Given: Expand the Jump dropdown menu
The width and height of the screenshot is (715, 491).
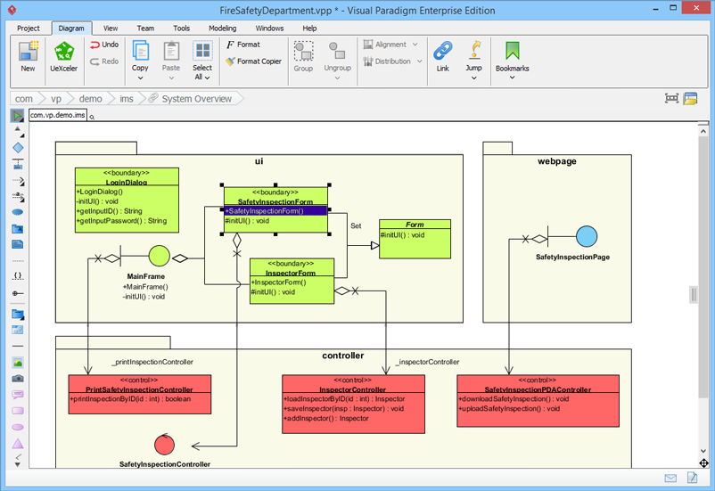Looking at the screenshot, I should (473, 78).
